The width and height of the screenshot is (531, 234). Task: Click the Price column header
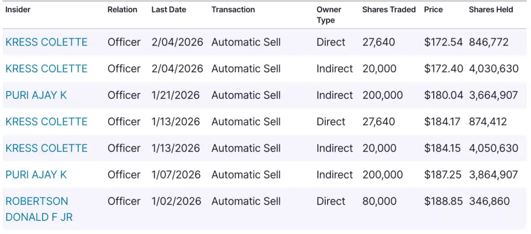433,10
